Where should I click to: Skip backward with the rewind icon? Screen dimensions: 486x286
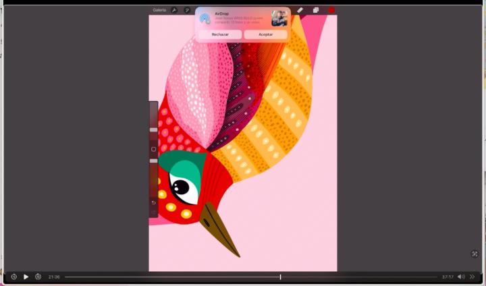[13, 277]
